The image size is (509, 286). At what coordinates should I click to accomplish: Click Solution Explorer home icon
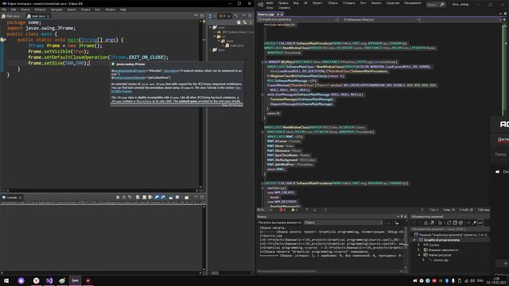pos(426,222)
